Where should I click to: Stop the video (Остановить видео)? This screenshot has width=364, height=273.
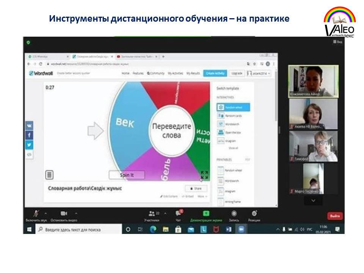point(64,216)
